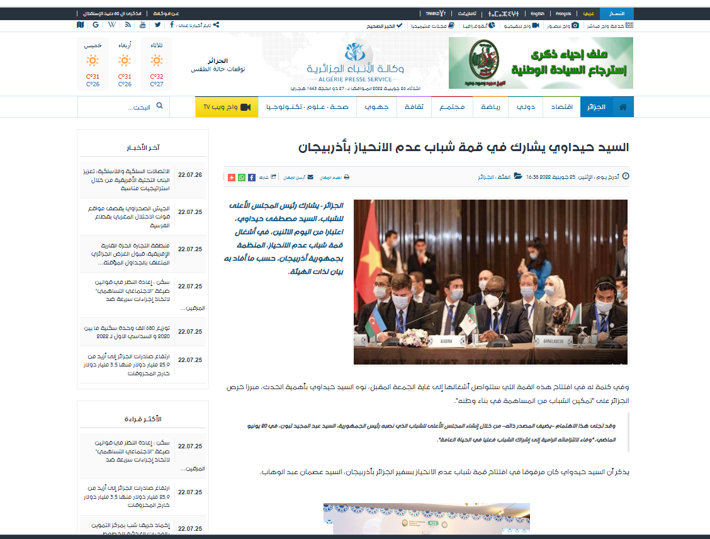Open the RSS feed icon
Viewport: 710px width, 539px height.
tap(128, 25)
